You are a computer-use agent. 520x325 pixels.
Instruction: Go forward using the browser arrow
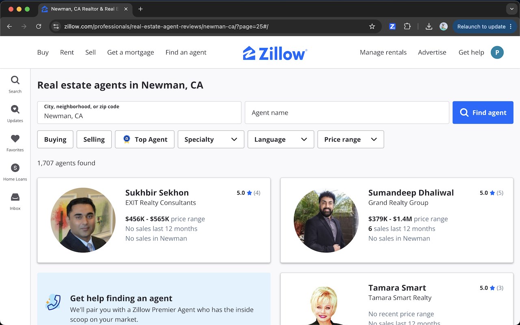pos(24,26)
